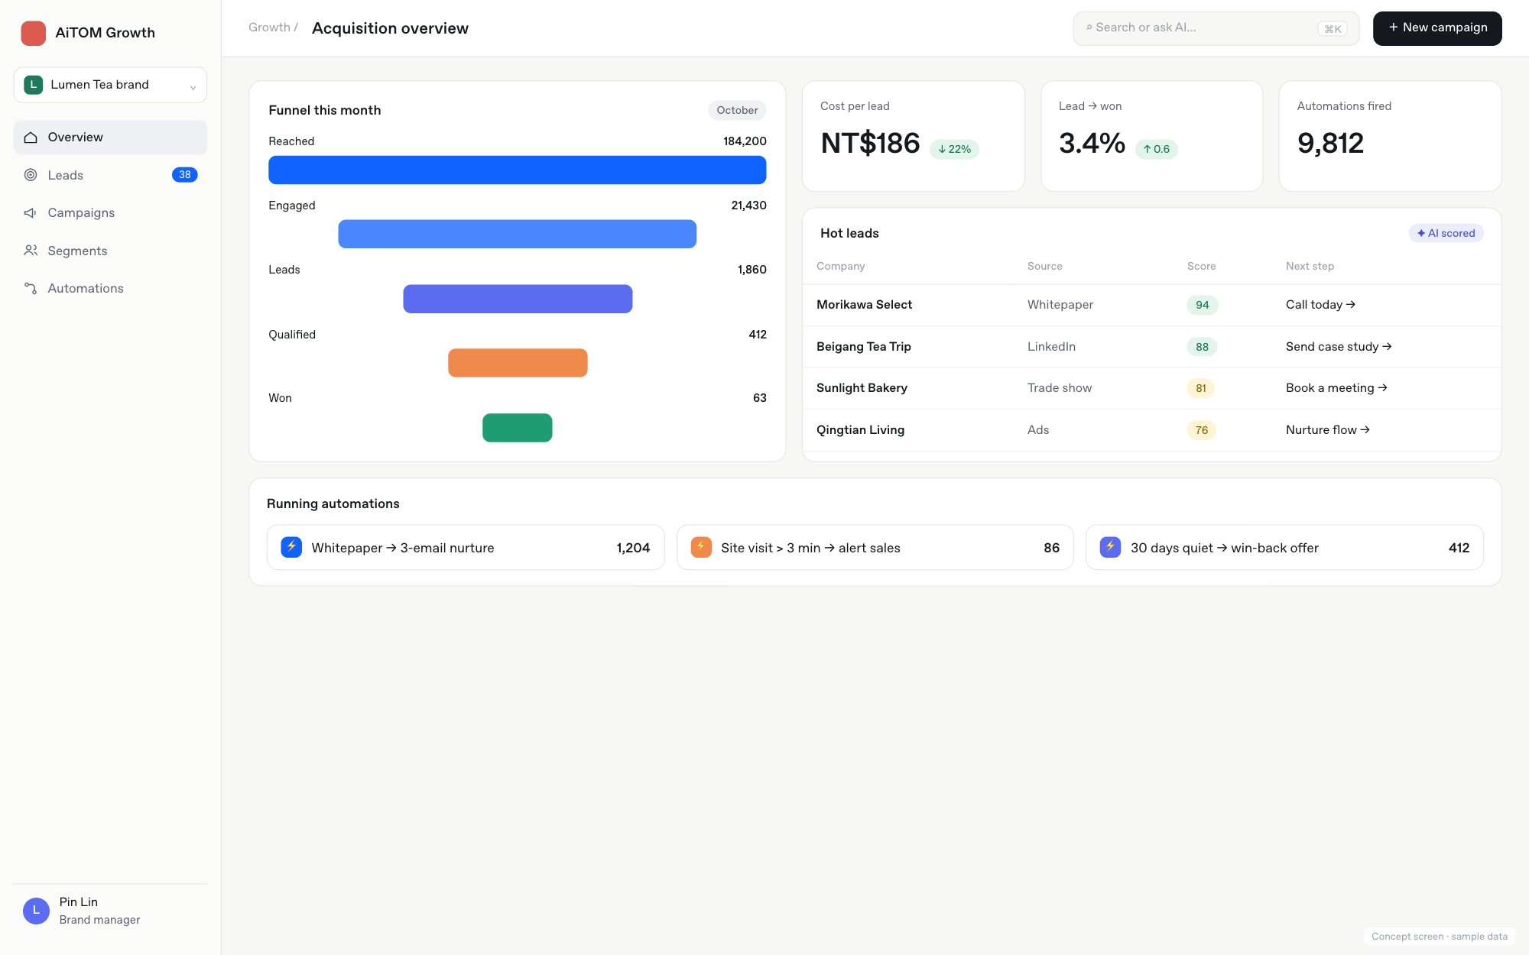Click the Site visit alert lightning icon
This screenshot has height=955, width=1529.
click(701, 547)
